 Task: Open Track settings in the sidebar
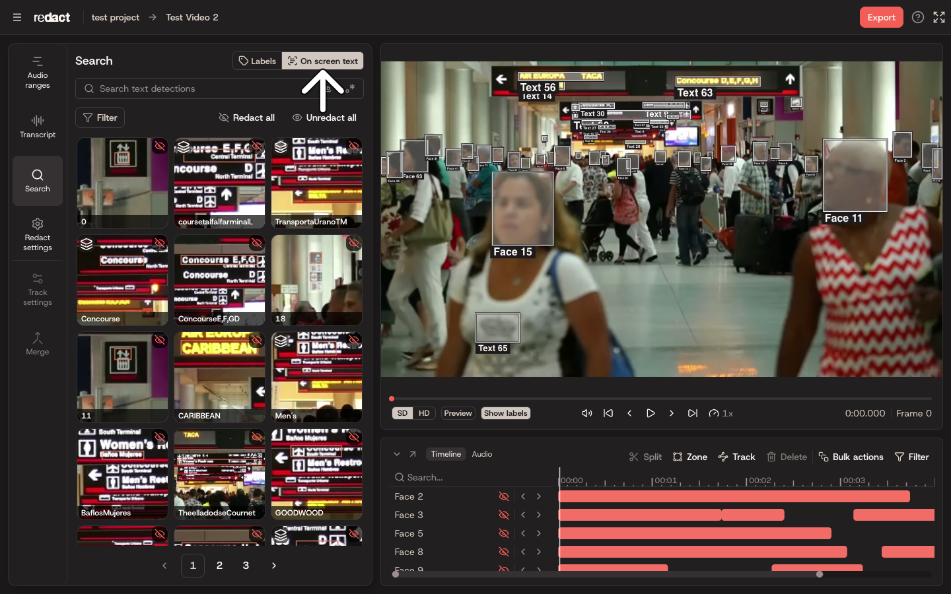38,289
